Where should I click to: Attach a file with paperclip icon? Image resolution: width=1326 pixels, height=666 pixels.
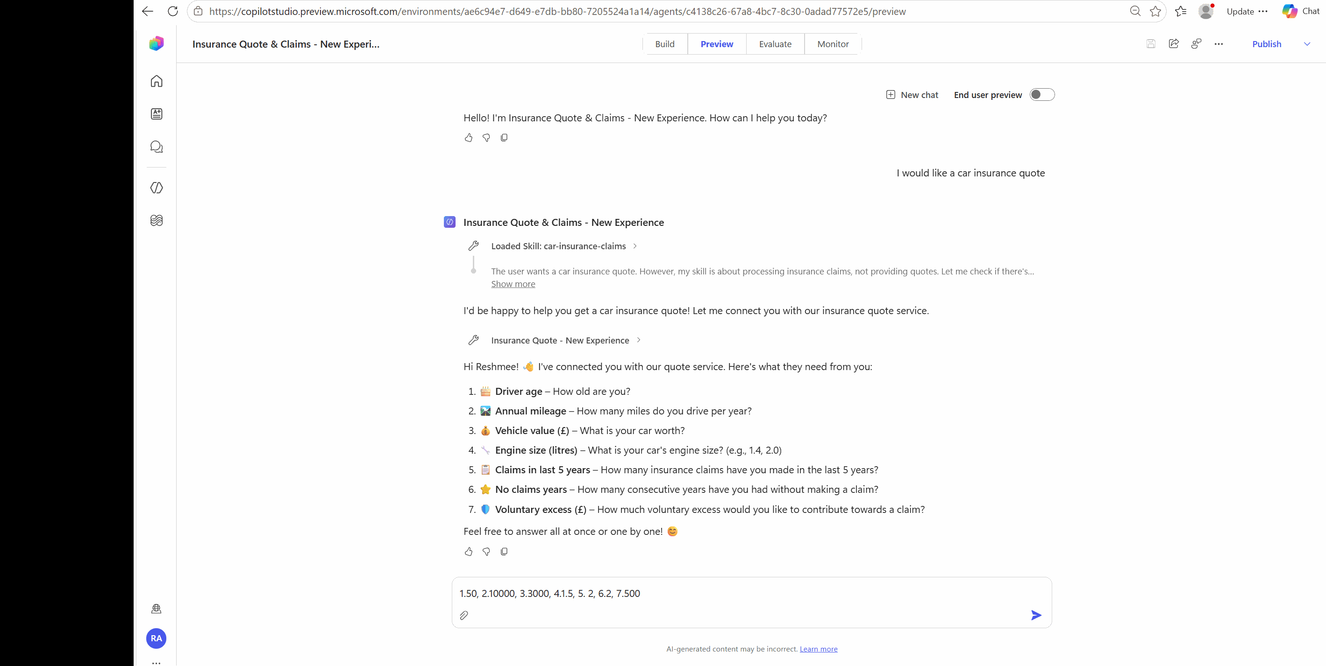click(x=464, y=616)
